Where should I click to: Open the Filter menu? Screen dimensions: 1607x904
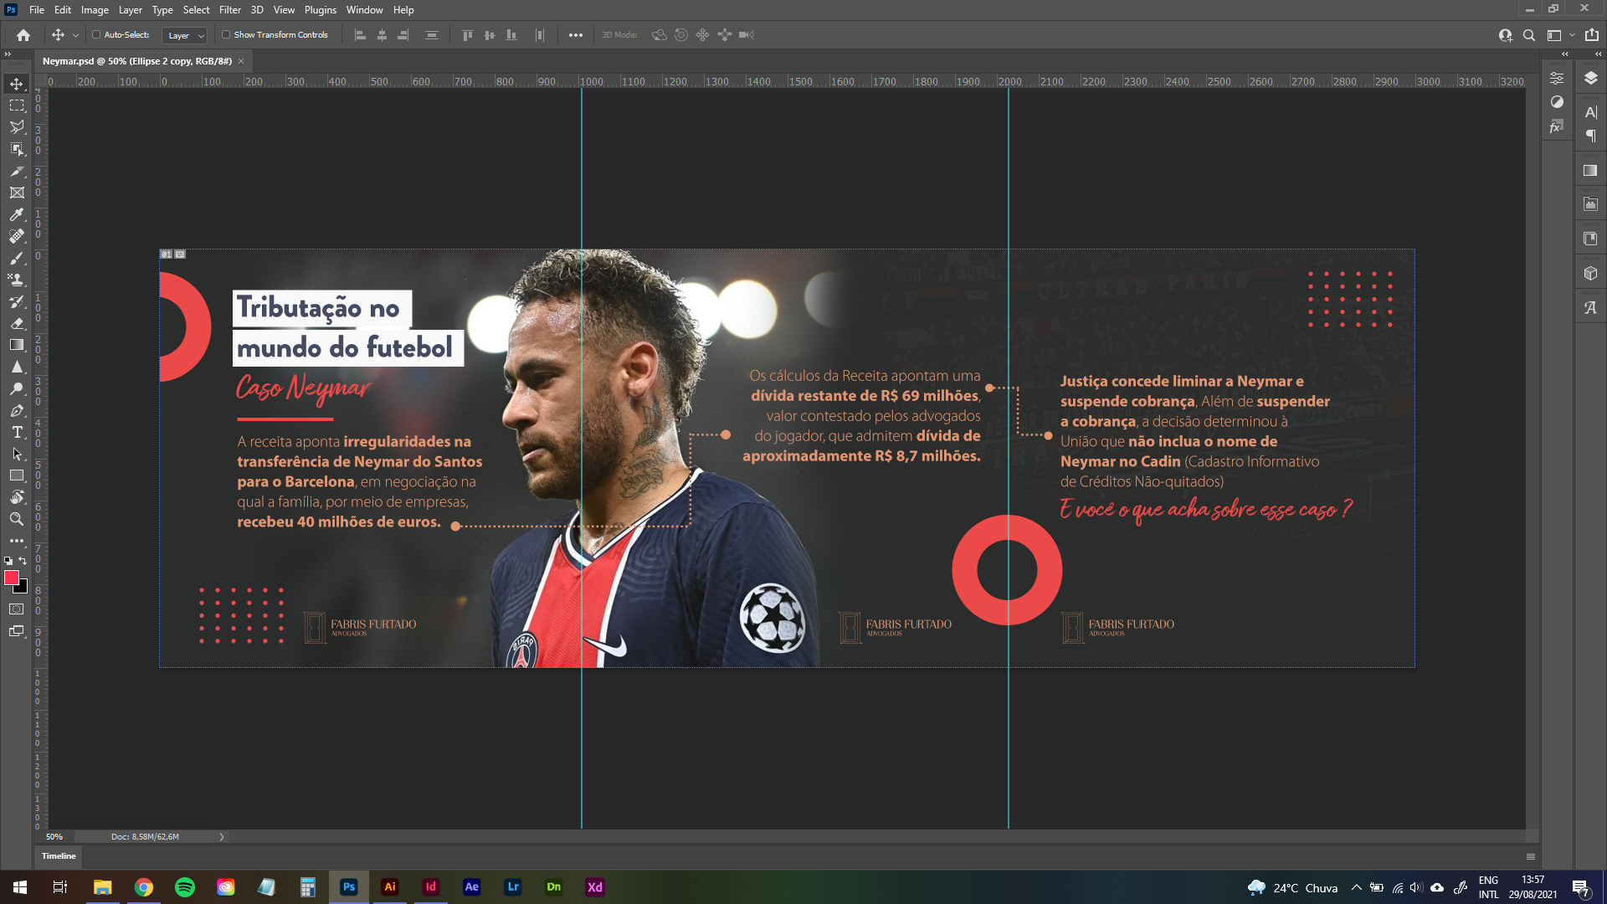point(230,10)
